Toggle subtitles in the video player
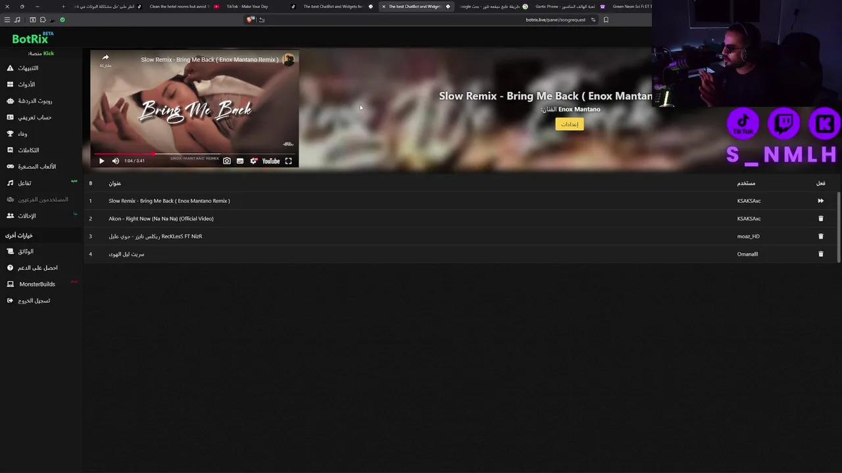Screen dimensions: 842x473 coord(240,161)
